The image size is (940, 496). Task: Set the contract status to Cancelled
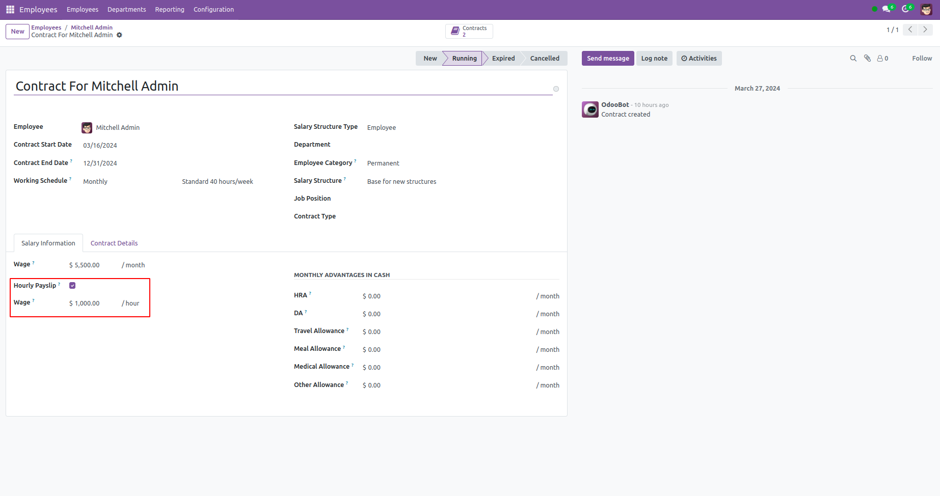(x=545, y=59)
